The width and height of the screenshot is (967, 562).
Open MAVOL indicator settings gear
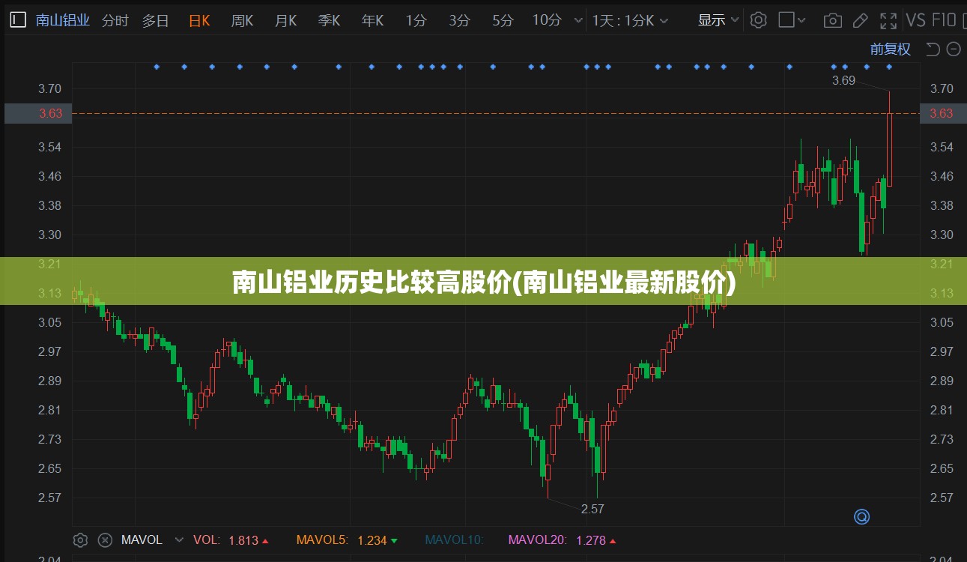pyautogui.click(x=81, y=540)
